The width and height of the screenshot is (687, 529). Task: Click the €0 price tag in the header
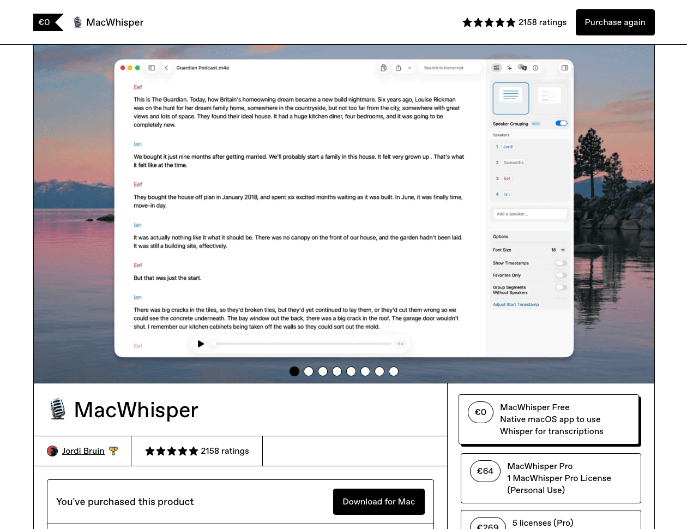click(48, 22)
